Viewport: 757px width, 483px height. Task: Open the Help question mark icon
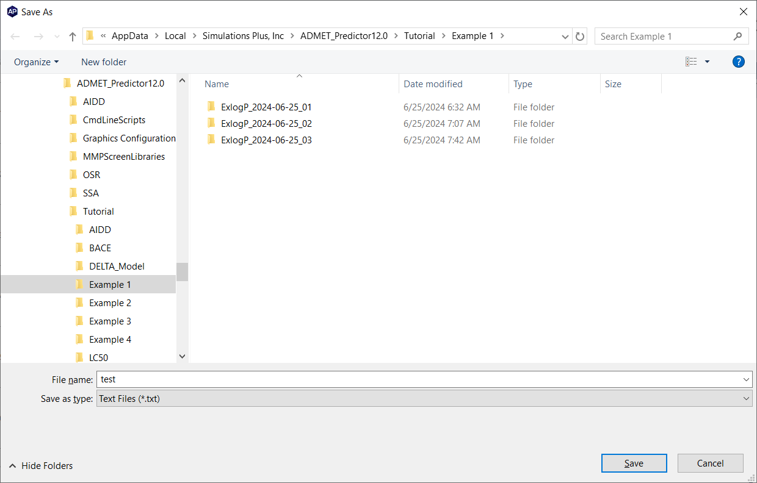739,62
